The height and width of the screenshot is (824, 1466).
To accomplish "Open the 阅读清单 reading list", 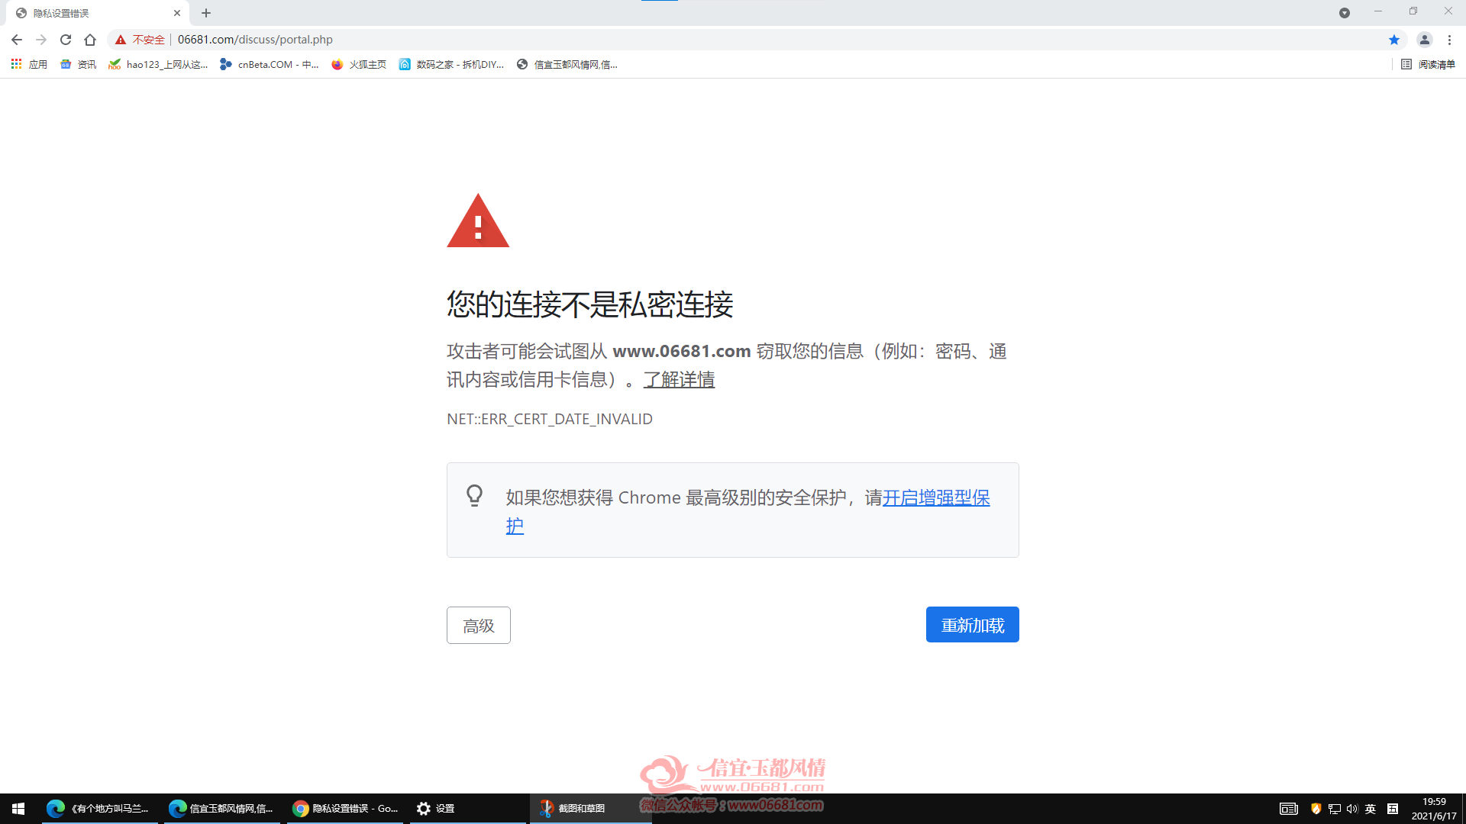I will (1428, 65).
